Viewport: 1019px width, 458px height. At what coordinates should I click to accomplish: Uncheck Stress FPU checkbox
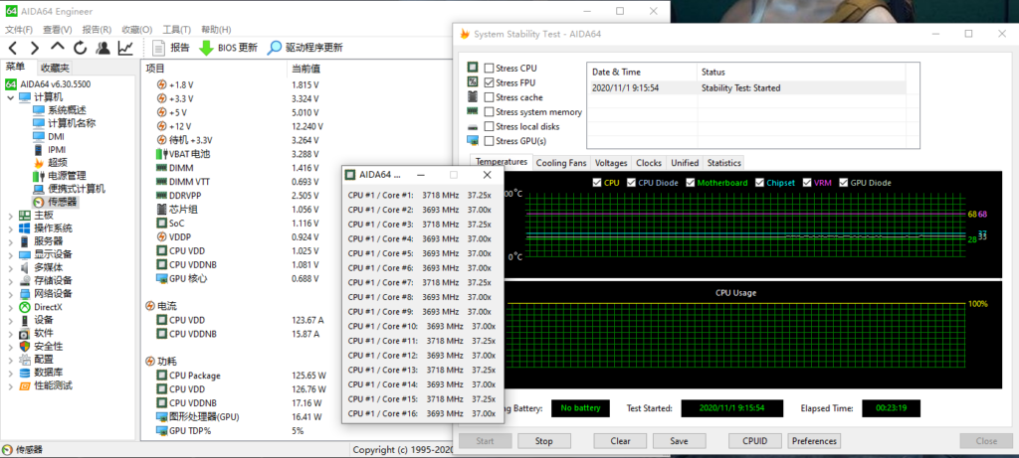tap(489, 82)
